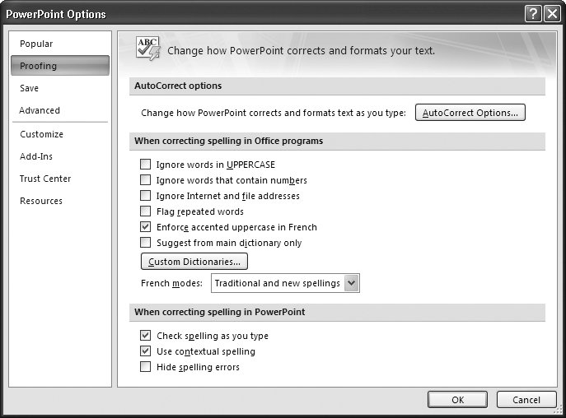
Task: Open the Trust Center category
Action: click(45, 179)
